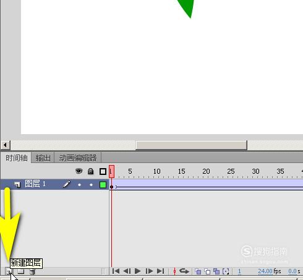Toggle the Onion Skin icon
This screenshot has width=303, height=280.
(198, 271)
